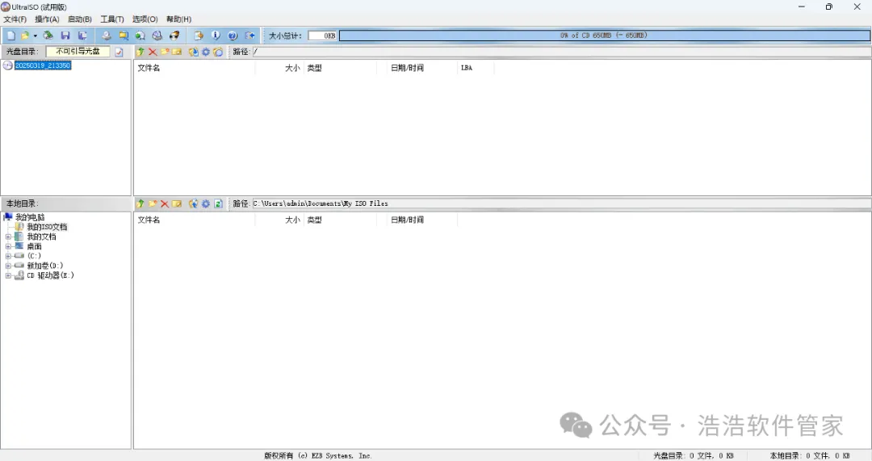Click the Add to disc icon in local toolbar

pos(193,203)
